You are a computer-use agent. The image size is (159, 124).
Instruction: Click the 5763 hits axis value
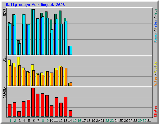tap(5, 12)
